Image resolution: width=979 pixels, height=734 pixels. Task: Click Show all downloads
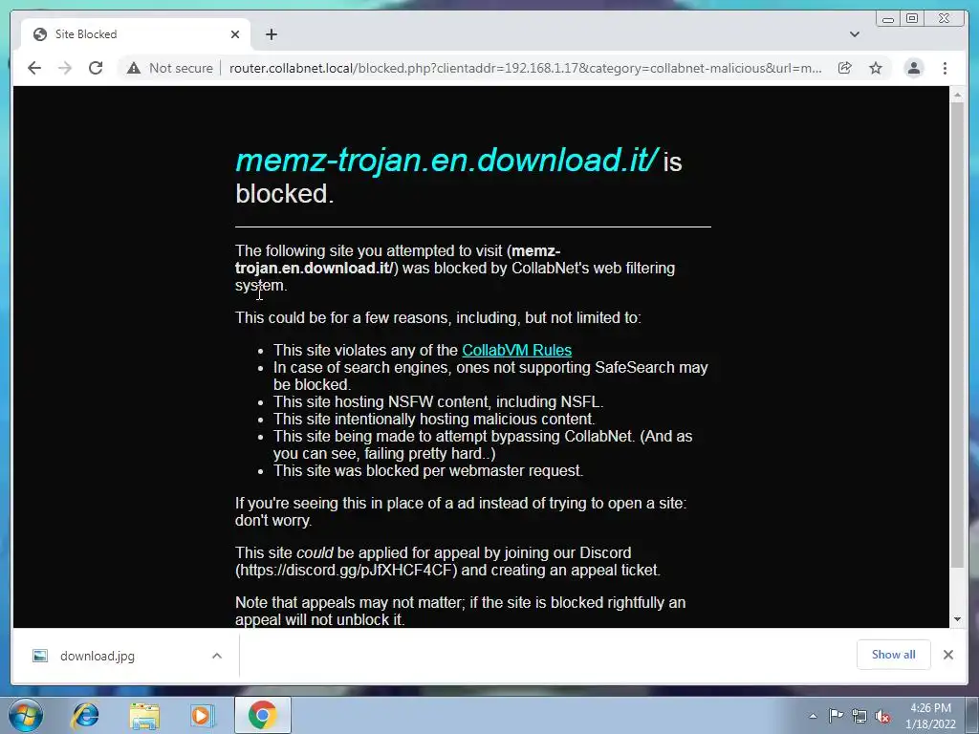click(x=894, y=655)
